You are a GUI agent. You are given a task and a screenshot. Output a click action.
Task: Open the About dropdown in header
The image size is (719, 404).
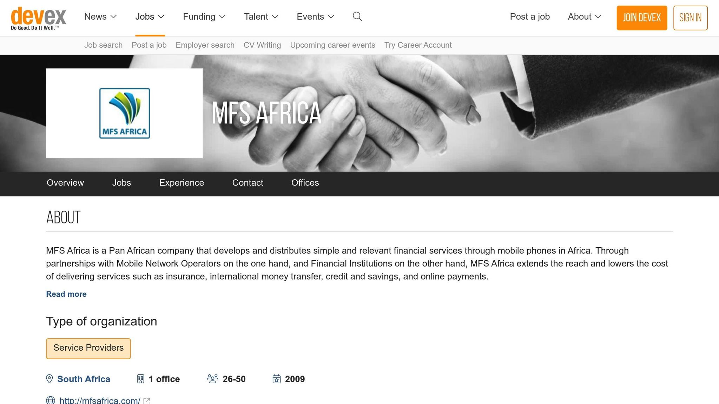(585, 16)
